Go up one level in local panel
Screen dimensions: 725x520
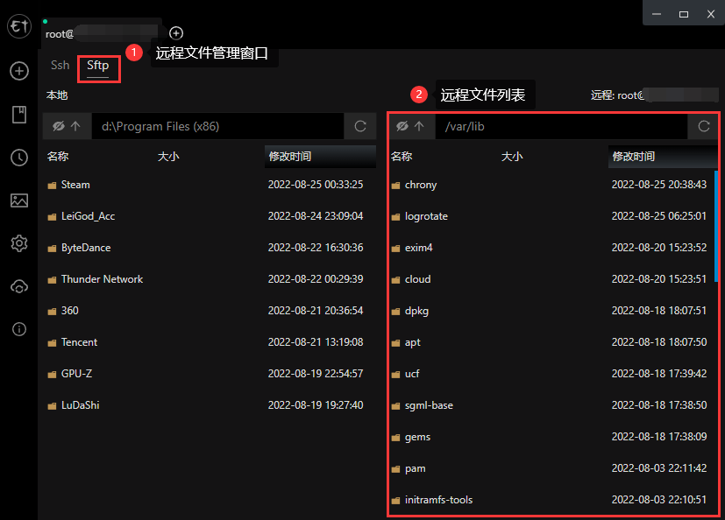[75, 126]
